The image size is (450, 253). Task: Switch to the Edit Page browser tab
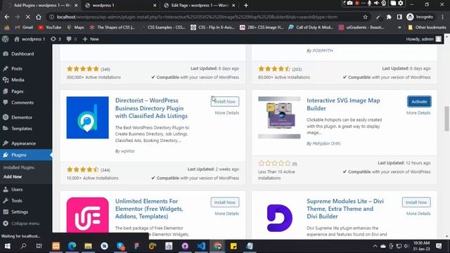pyautogui.click(x=199, y=5)
